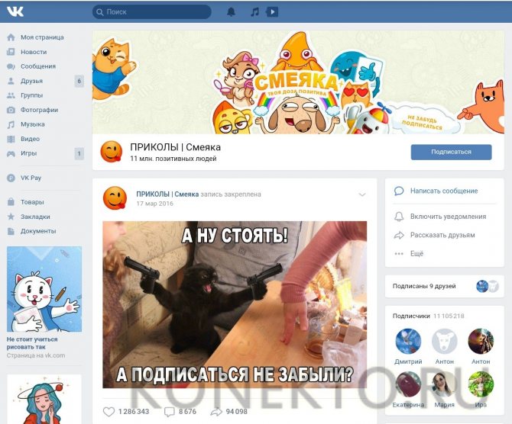The image size is (512, 424).
Task: Open Группы in the left menu
Action: click(x=31, y=95)
